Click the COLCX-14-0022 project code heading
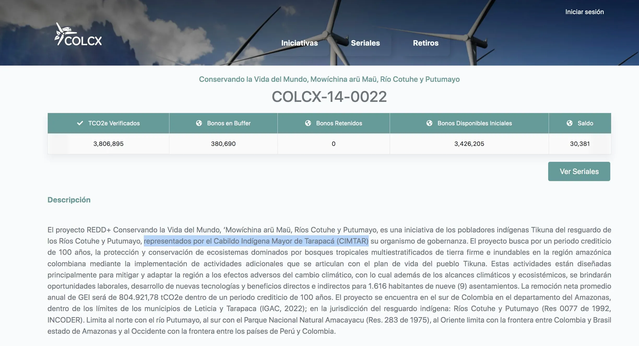Image resolution: width=639 pixels, height=346 pixels. pyautogui.click(x=329, y=97)
